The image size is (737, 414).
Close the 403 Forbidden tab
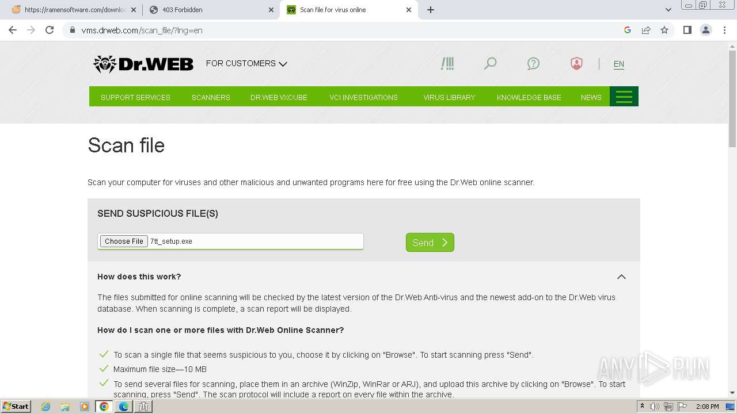pos(271,10)
